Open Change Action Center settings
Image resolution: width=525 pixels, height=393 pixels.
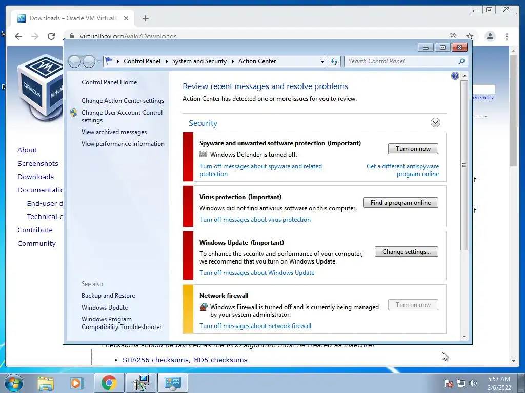pyautogui.click(x=123, y=101)
